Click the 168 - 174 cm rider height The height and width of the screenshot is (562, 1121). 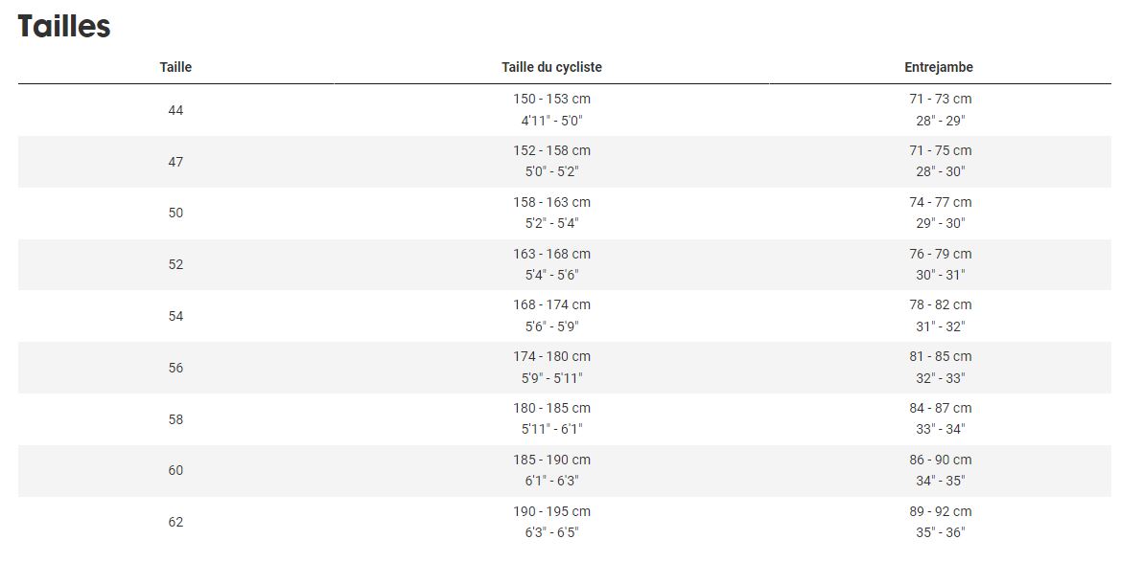click(551, 304)
